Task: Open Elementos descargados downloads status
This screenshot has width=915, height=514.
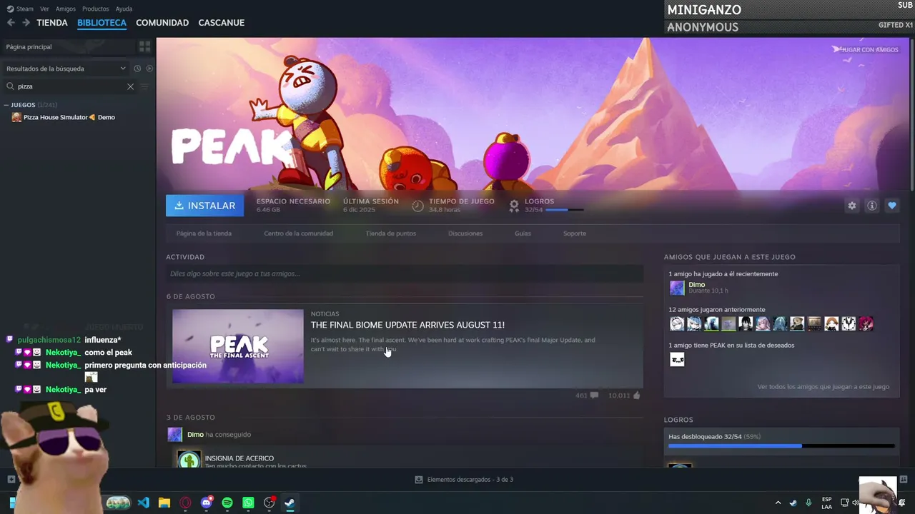Action: 470,480
